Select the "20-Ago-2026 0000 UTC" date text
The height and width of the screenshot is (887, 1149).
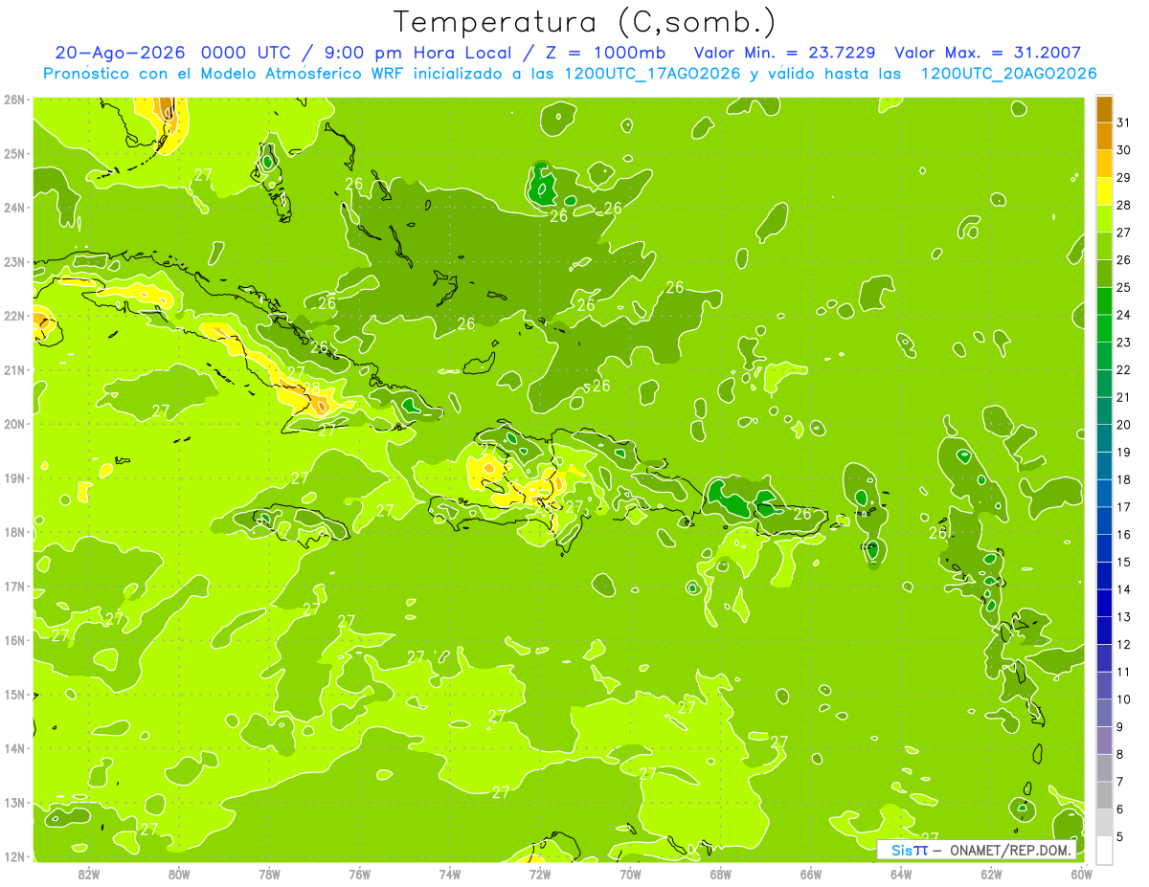coord(172,53)
